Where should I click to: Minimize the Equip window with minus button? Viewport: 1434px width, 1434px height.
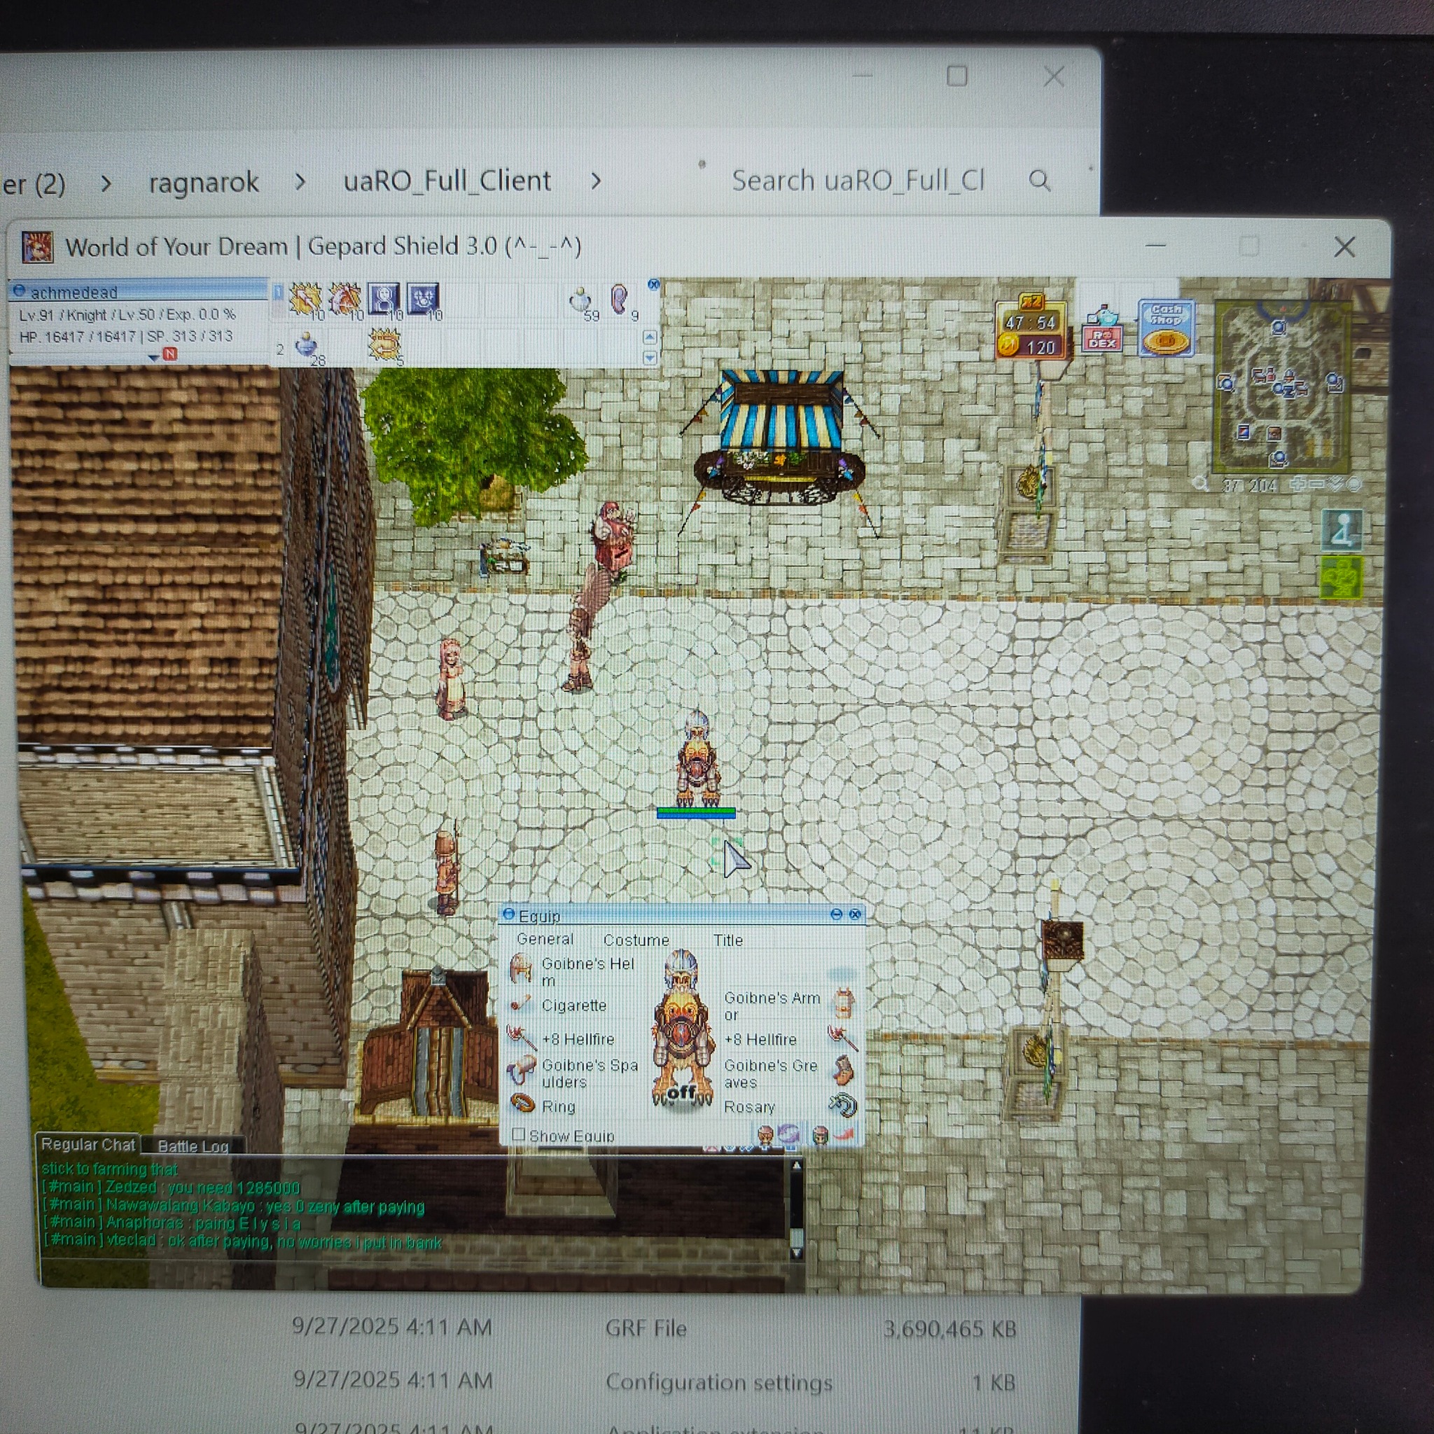(836, 914)
